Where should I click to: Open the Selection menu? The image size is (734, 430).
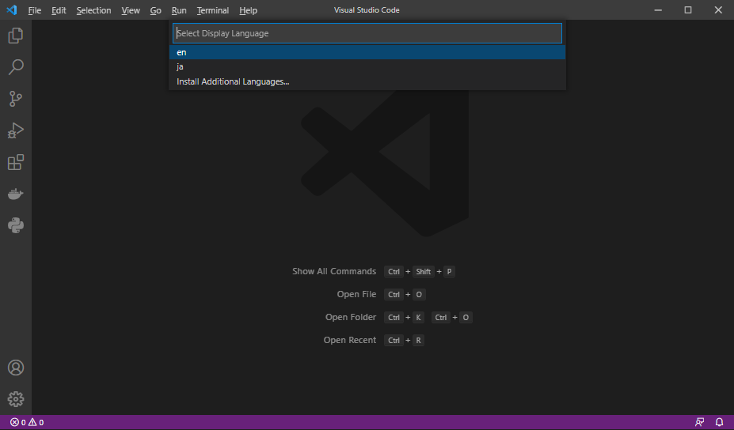93,10
